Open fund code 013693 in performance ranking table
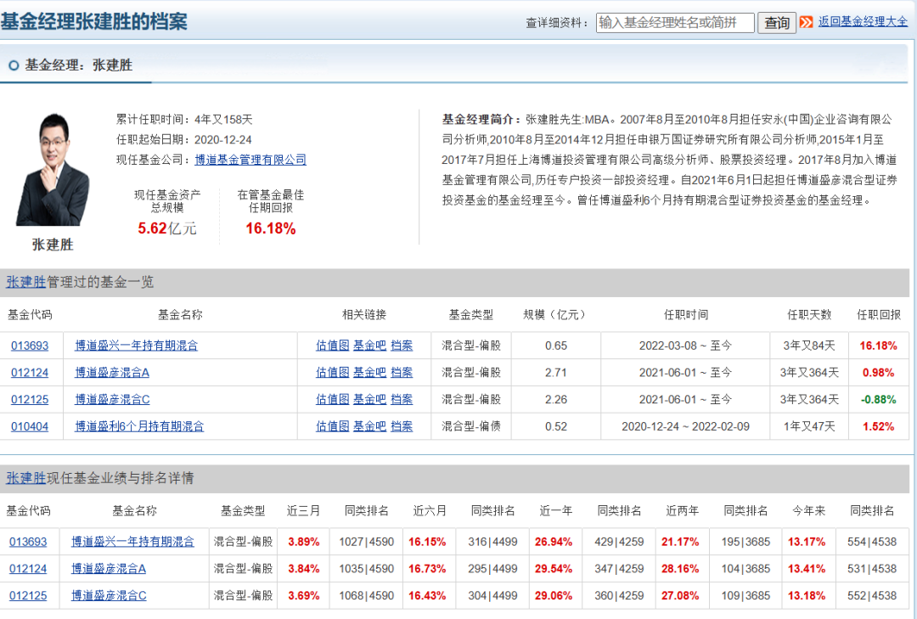 coord(28,542)
